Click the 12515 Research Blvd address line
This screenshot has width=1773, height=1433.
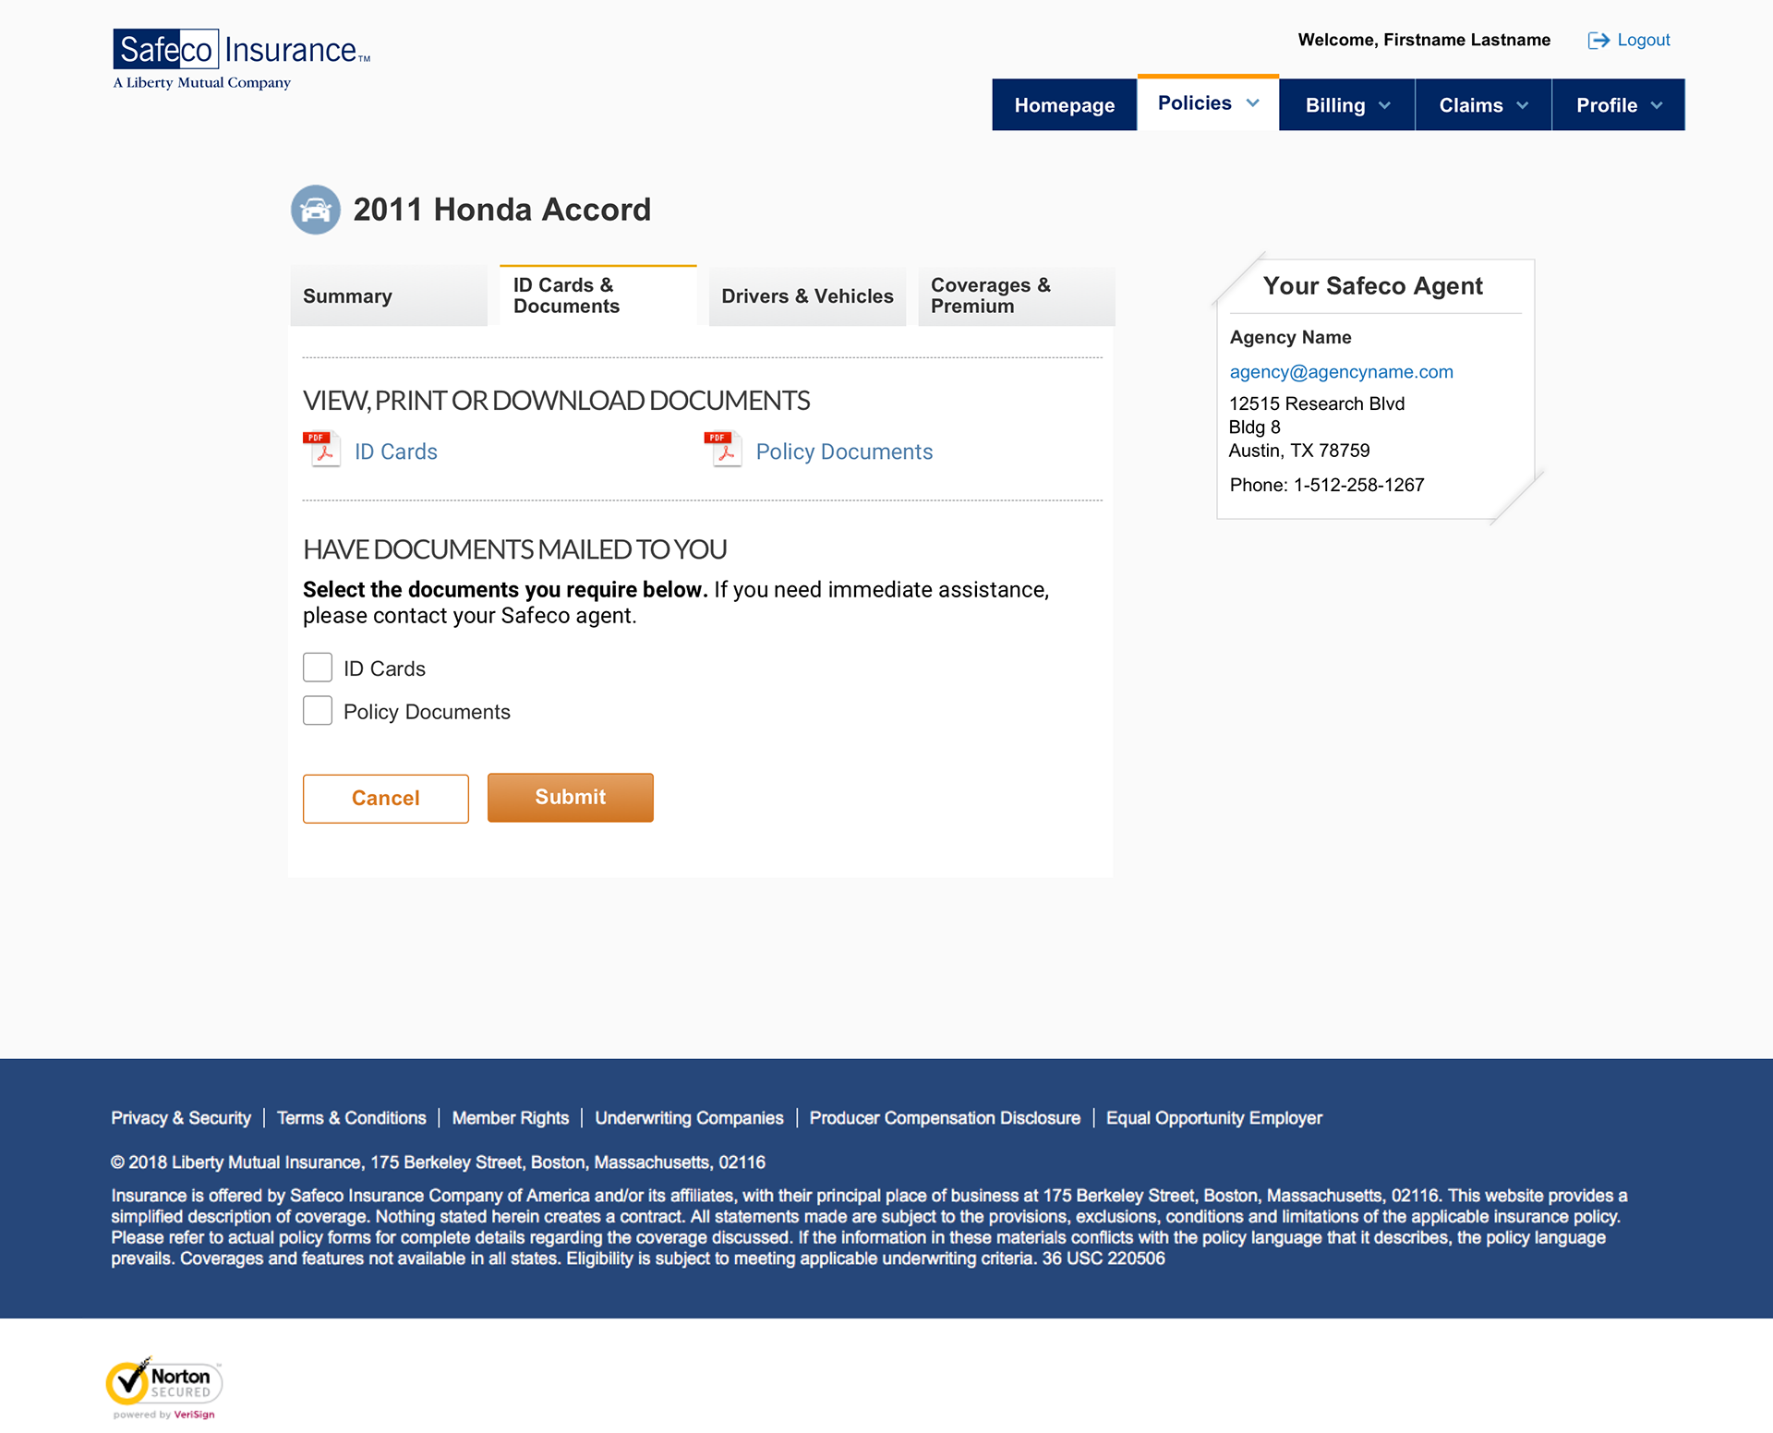[1317, 403]
